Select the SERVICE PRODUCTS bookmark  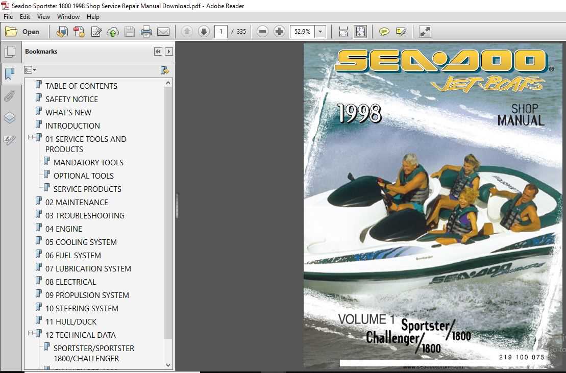click(x=87, y=189)
